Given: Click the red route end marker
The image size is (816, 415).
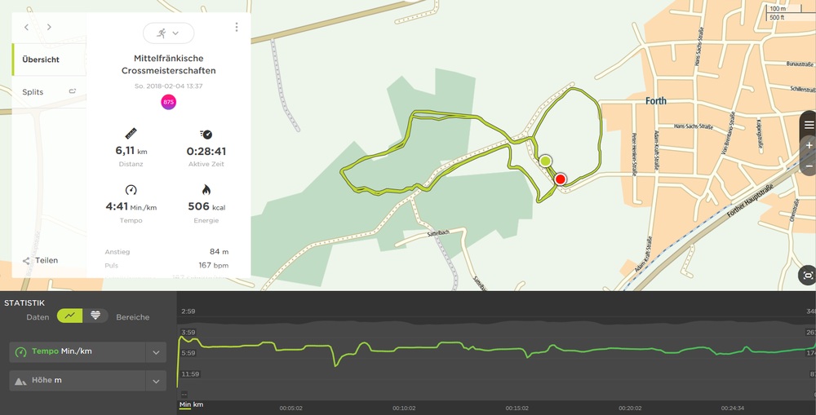Looking at the screenshot, I should [561, 179].
